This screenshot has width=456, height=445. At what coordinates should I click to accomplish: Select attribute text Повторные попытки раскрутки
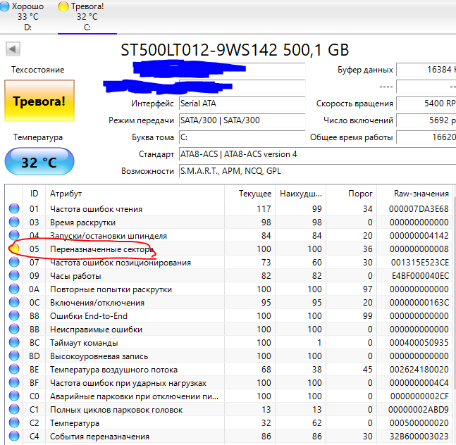coord(111,289)
